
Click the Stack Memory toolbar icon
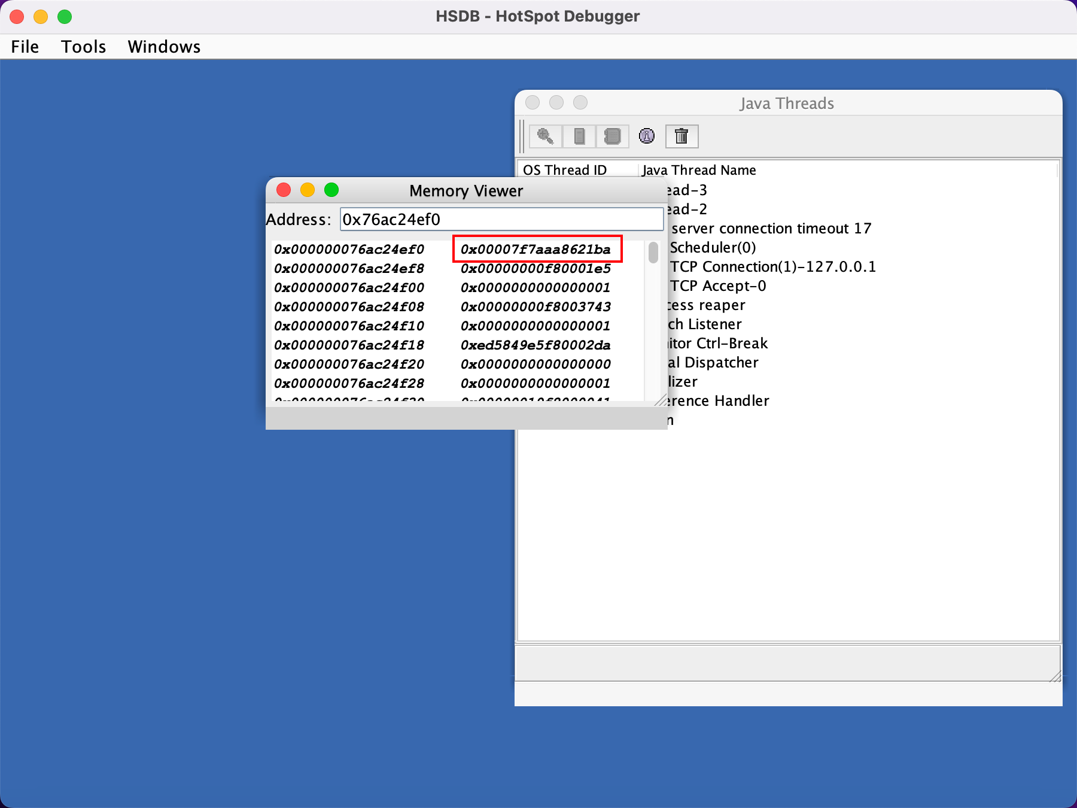[x=579, y=136]
